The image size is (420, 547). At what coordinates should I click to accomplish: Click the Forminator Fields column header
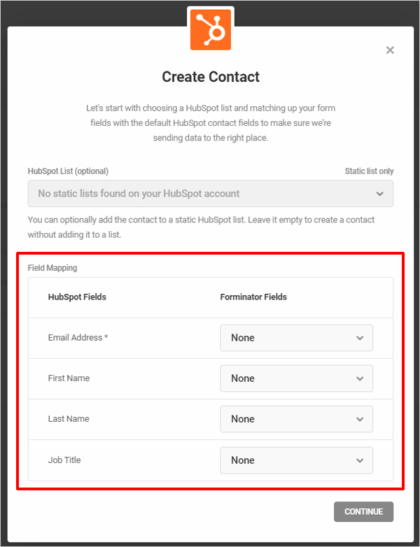tap(253, 297)
